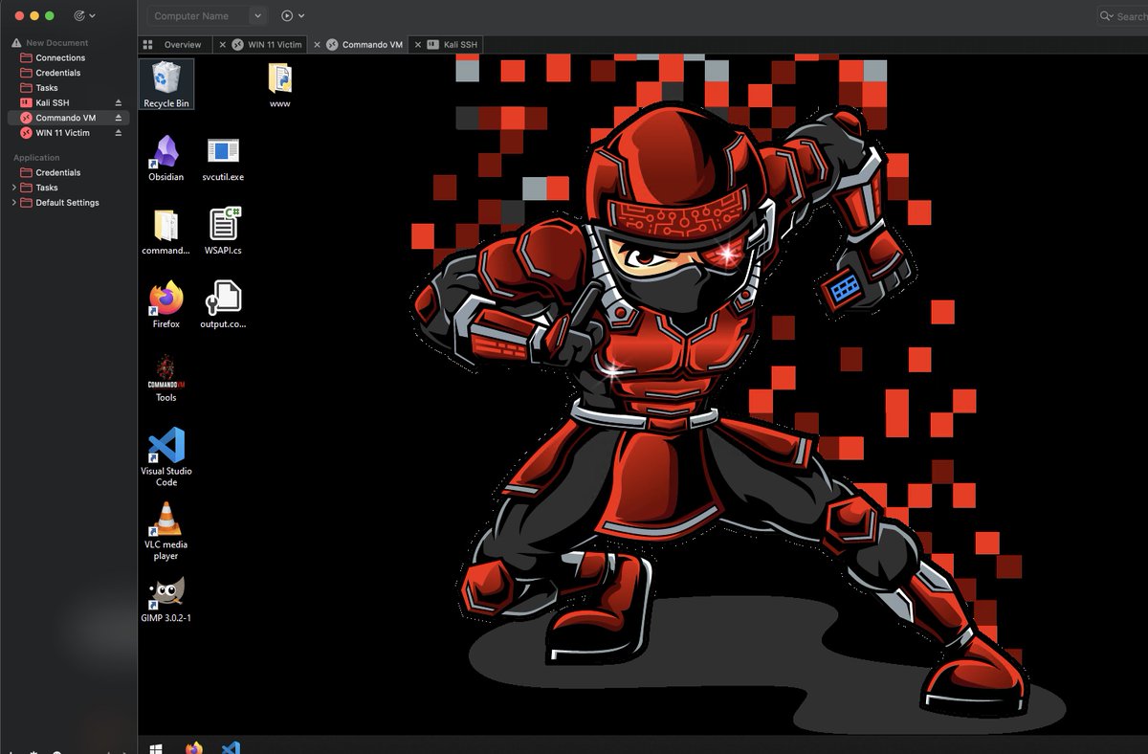1148x754 pixels.
Task: Click Firefox in the Windows taskbar
Action: [194, 748]
